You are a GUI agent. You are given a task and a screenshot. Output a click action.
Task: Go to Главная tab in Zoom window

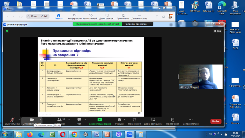click(x=59, y=16)
